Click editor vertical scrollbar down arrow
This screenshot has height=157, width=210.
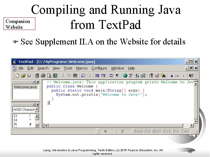[x=196, y=121]
